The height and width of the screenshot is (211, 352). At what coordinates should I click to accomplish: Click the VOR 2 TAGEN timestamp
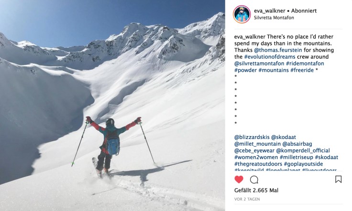247,199
